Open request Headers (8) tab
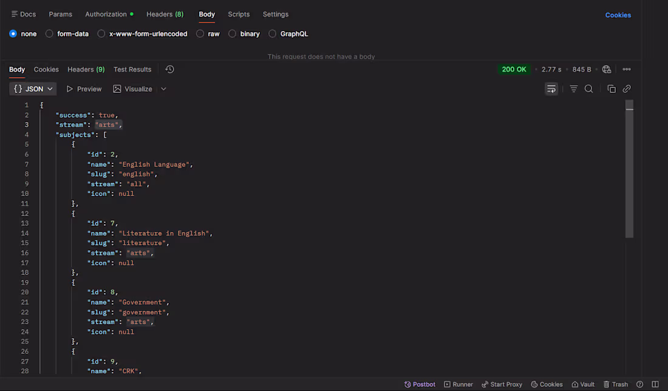This screenshot has width=668, height=391. pos(165,14)
